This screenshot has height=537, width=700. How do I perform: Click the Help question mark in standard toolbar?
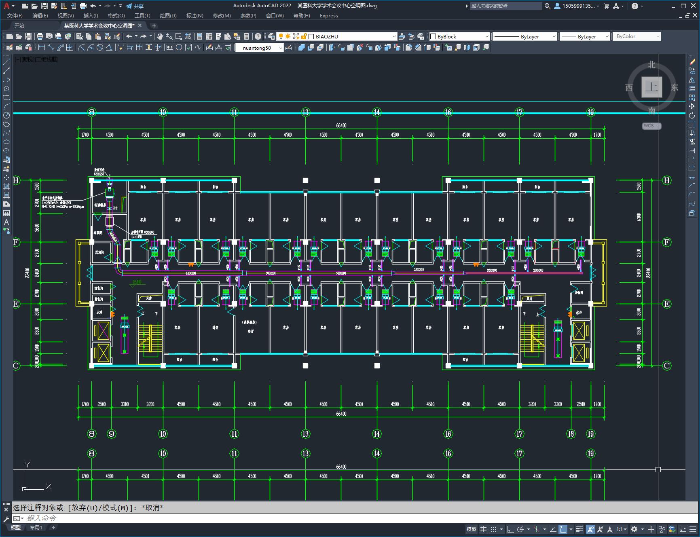tap(258, 36)
